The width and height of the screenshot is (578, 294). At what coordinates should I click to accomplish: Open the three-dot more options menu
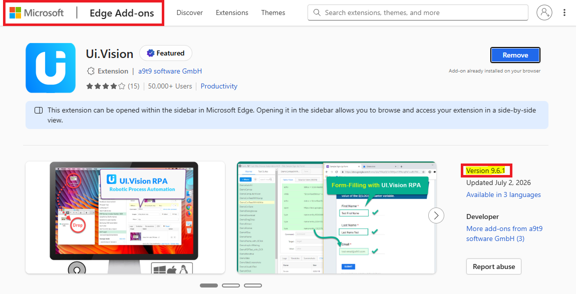(564, 12)
